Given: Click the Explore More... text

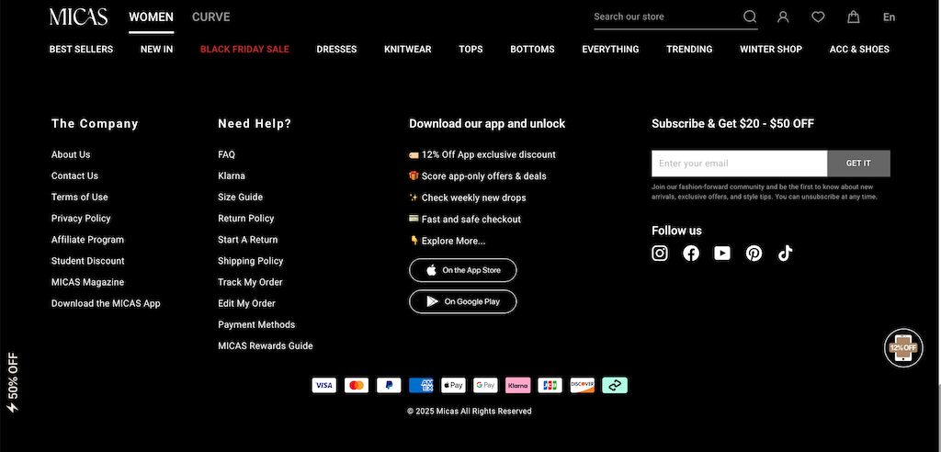Looking at the screenshot, I should pos(454,241).
